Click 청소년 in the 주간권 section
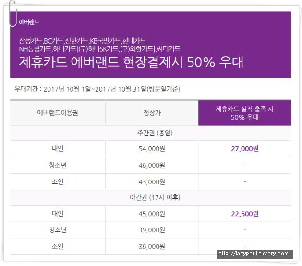Screen dimensions: 302x266 click(x=58, y=165)
